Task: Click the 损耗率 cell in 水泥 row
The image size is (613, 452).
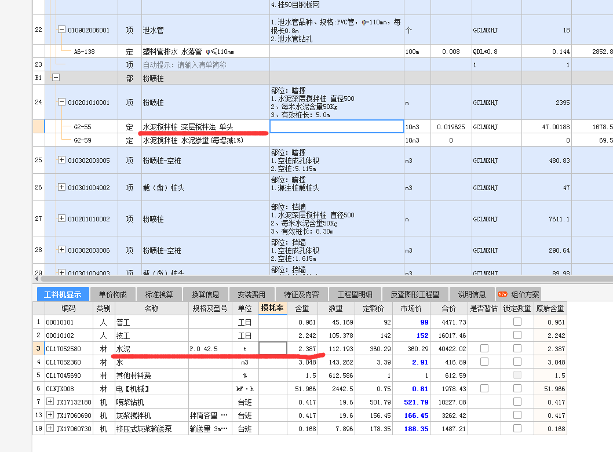Action: pyautogui.click(x=273, y=348)
